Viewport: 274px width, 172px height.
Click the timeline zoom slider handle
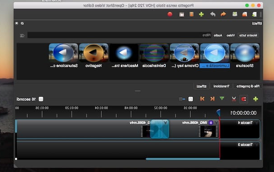[x=181, y=99]
